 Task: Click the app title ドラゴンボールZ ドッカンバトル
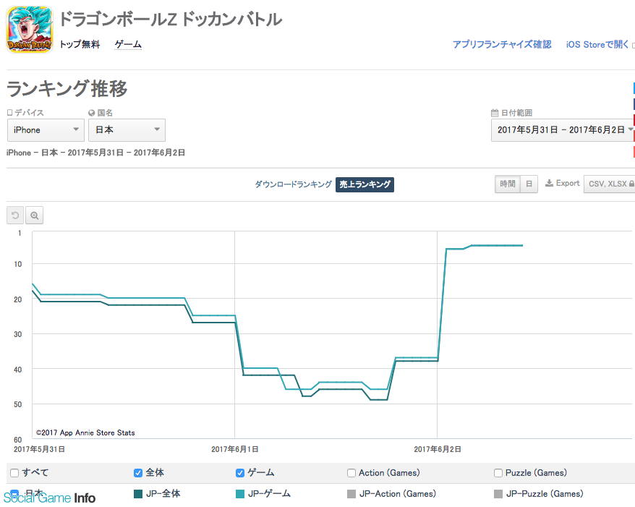click(171, 19)
